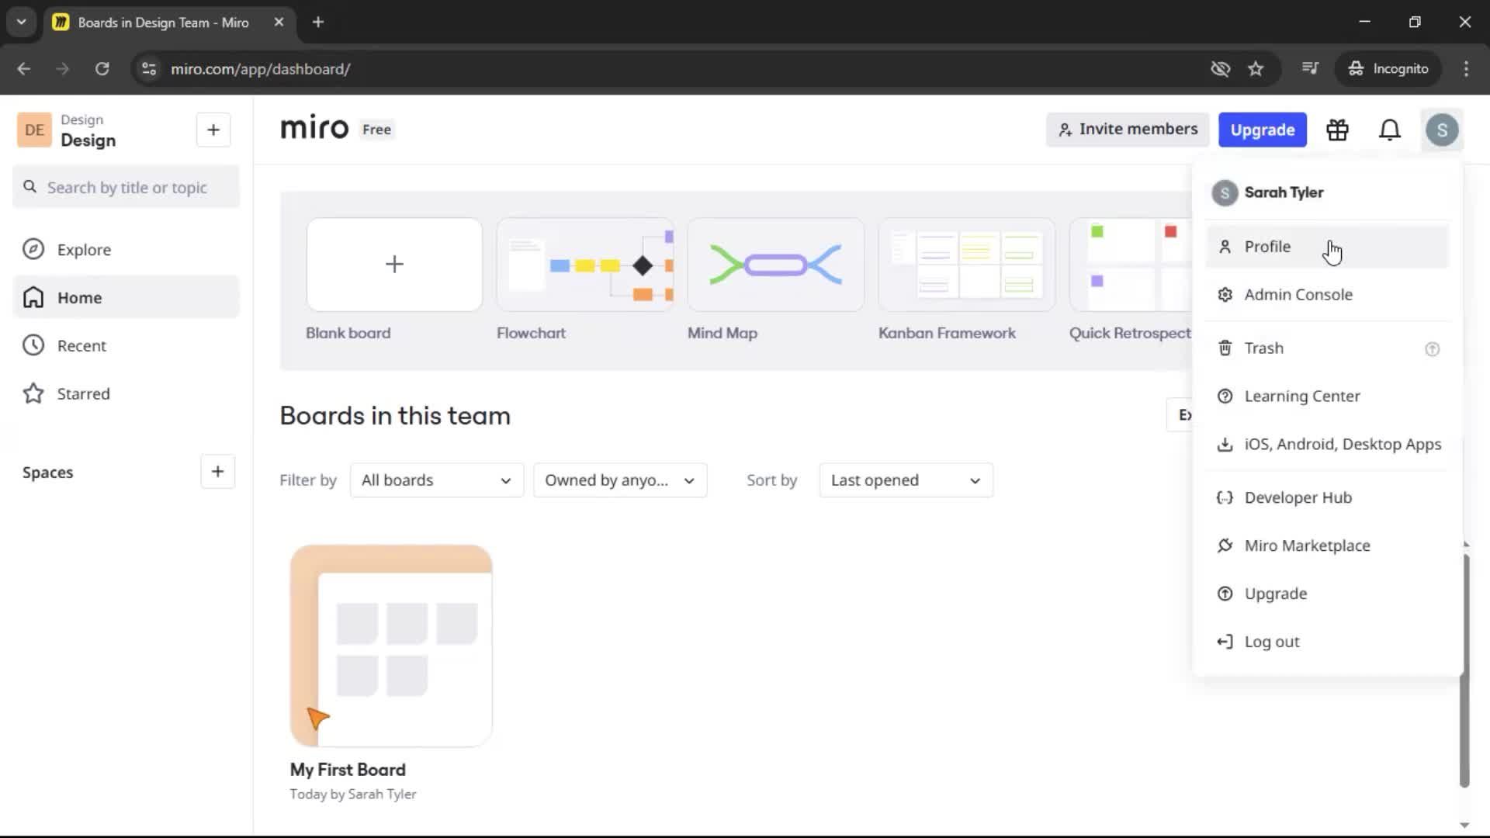Image resolution: width=1490 pixels, height=838 pixels.
Task: Close the Miro browser tab
Action: pyautogui.click(x=279, y=22)
